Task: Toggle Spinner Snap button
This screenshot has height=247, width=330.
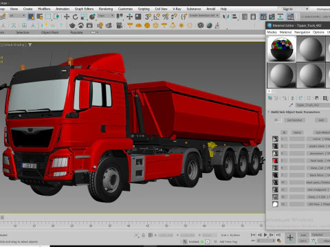Action: point(174,16)
